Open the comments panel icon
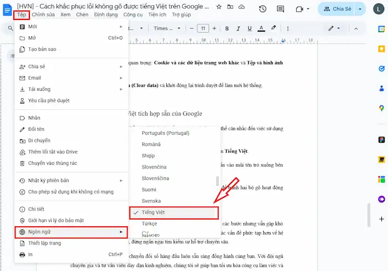The height and width of the screenshot is (271, 388). coord(282,9)
